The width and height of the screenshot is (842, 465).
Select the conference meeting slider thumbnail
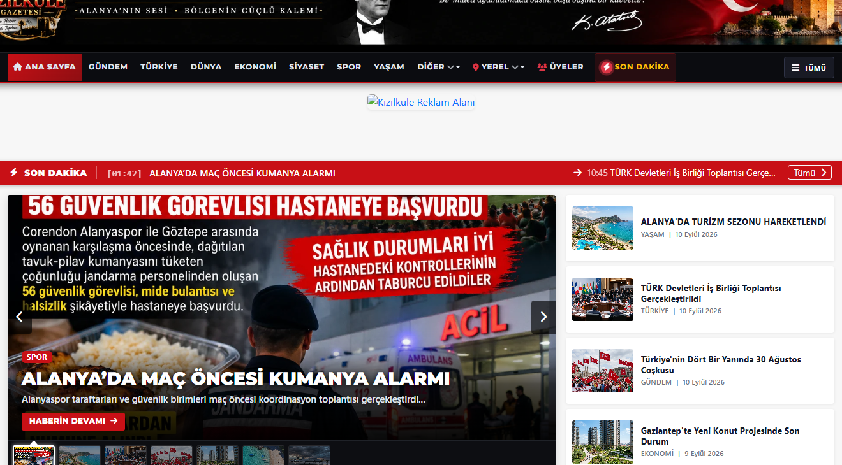click(x=126, y=455)
